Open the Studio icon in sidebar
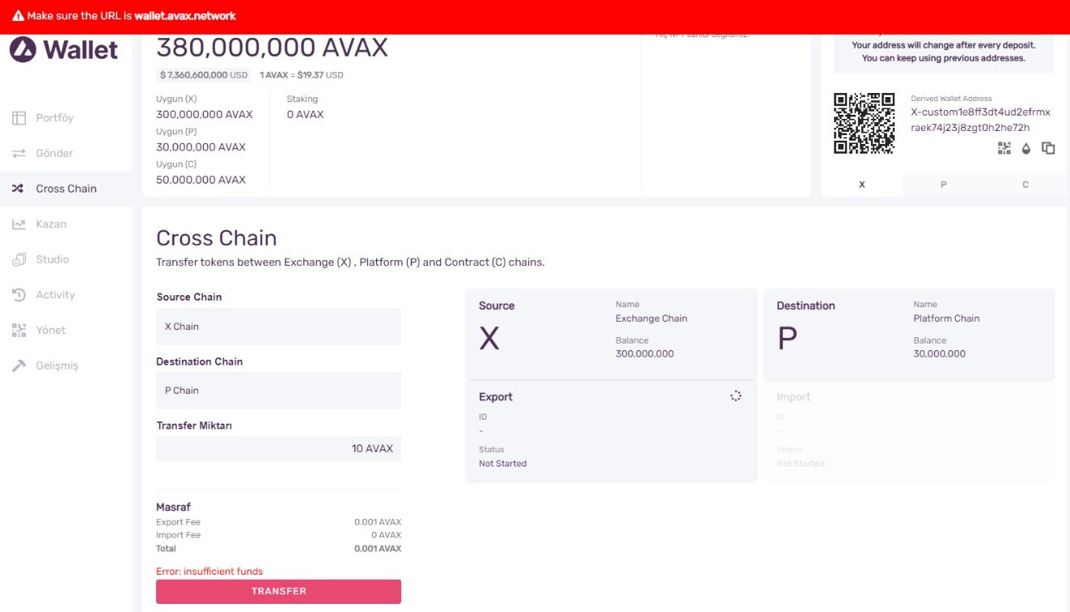This screenshot has width=1070, height=612. [19, 260]
